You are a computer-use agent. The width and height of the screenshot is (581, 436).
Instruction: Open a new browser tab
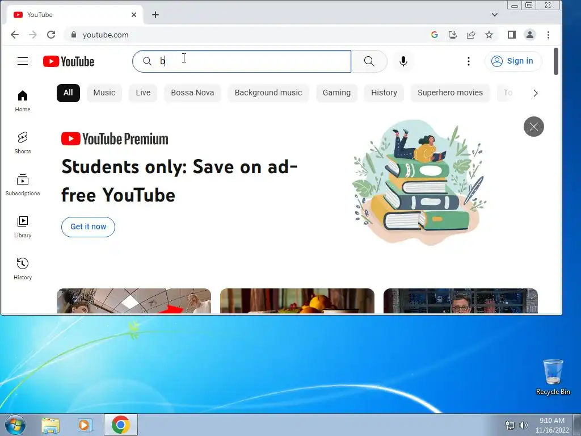(x=155, y=15)
